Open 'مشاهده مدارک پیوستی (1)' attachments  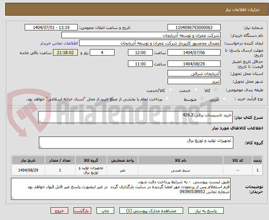151,210
